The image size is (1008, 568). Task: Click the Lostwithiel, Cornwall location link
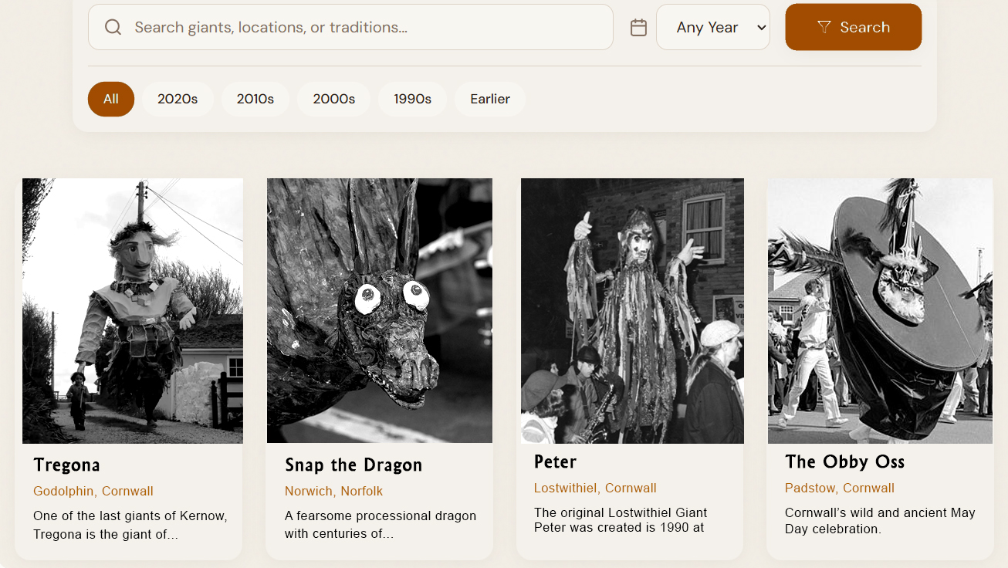point(595,489)
